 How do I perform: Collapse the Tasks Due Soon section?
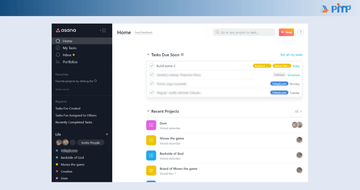148,55
